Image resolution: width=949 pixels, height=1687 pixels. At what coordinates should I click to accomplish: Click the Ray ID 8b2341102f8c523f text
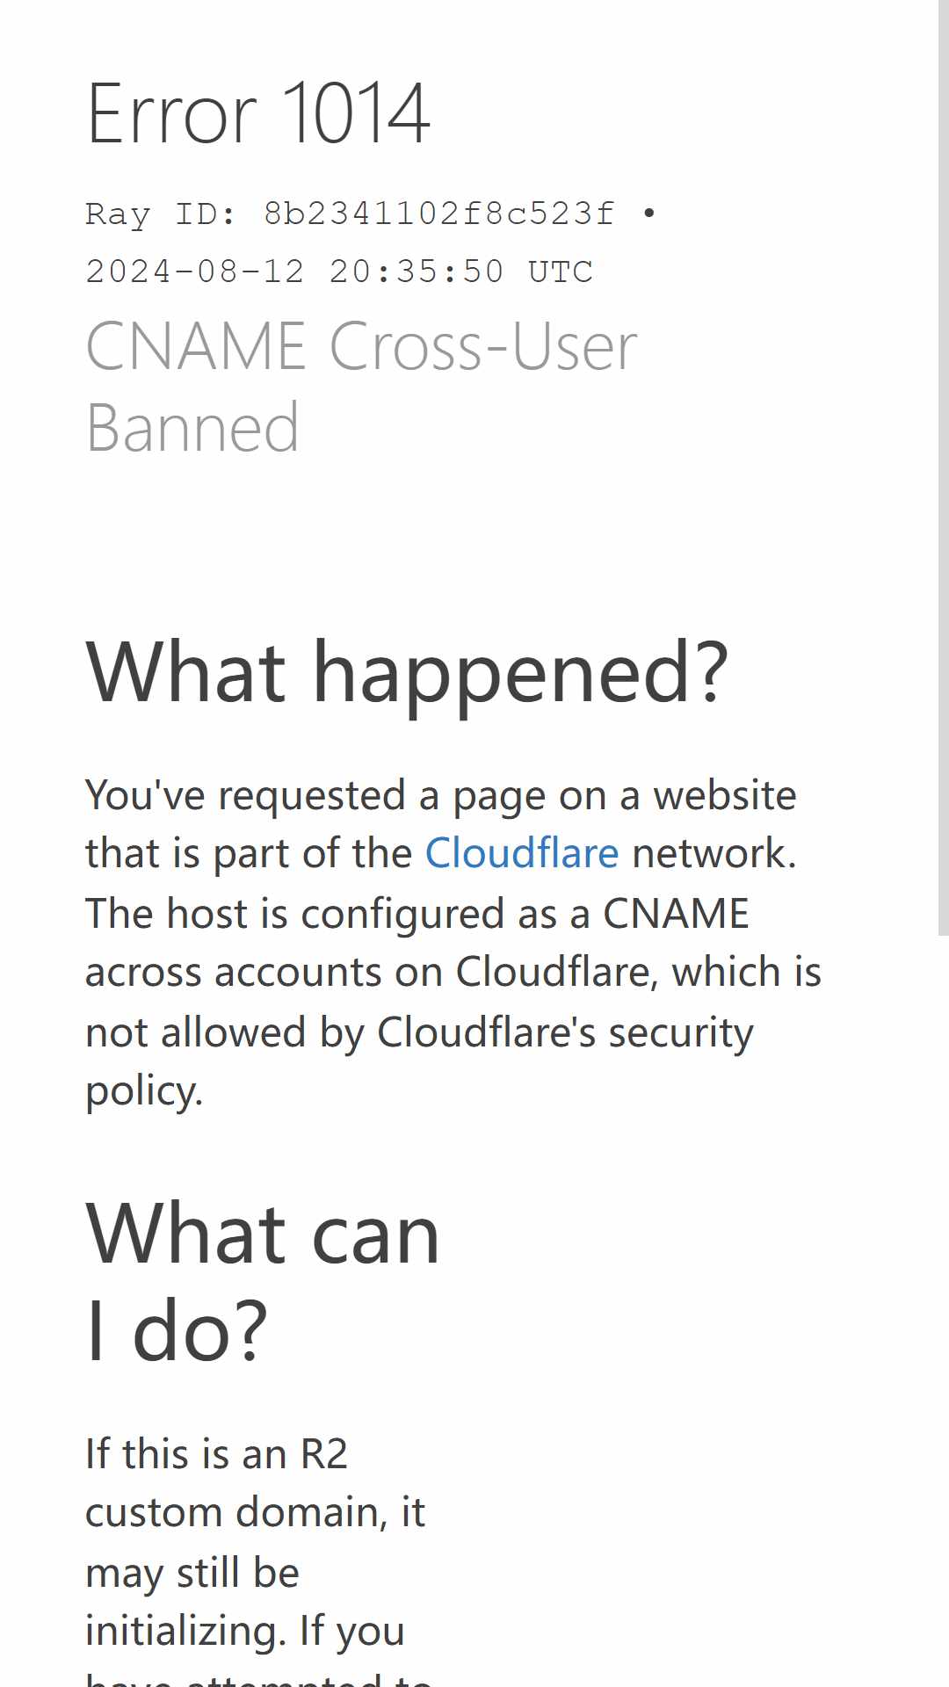point(351,214)
